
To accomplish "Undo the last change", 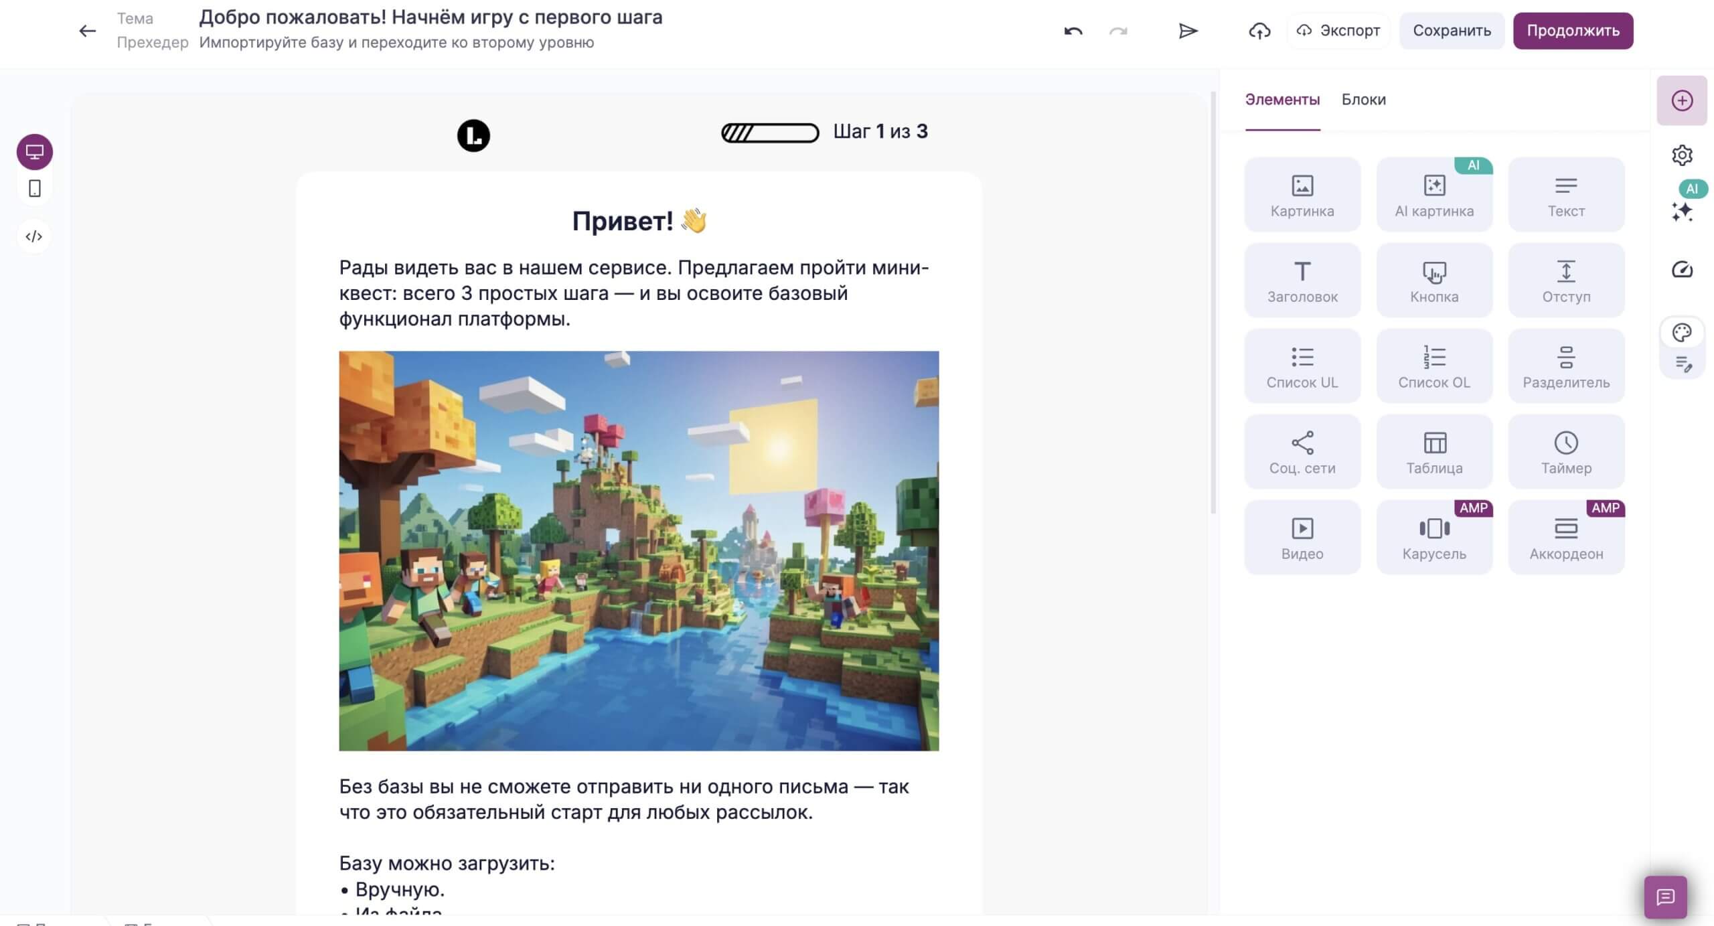I will coord(1073,31).
